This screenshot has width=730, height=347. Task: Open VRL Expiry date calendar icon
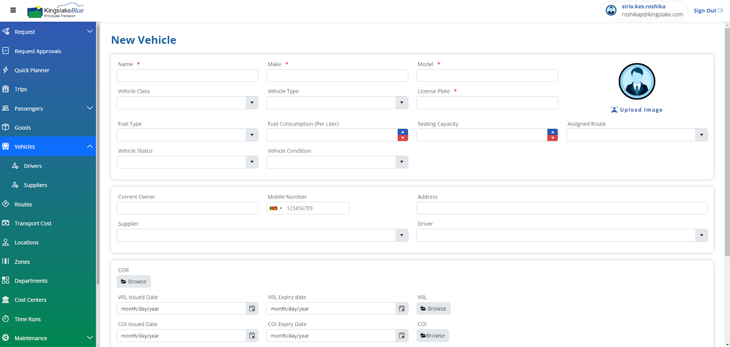click(401, 309)
